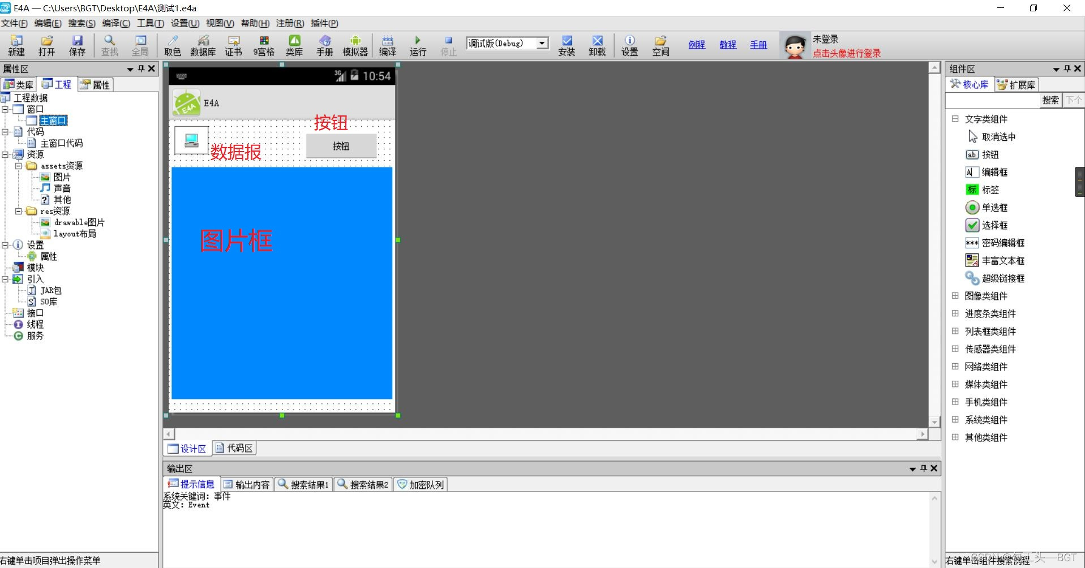The height and width of the screenshot is (568, 1085).
Task: Open the 例程 examples link
Action: point(697,45)
